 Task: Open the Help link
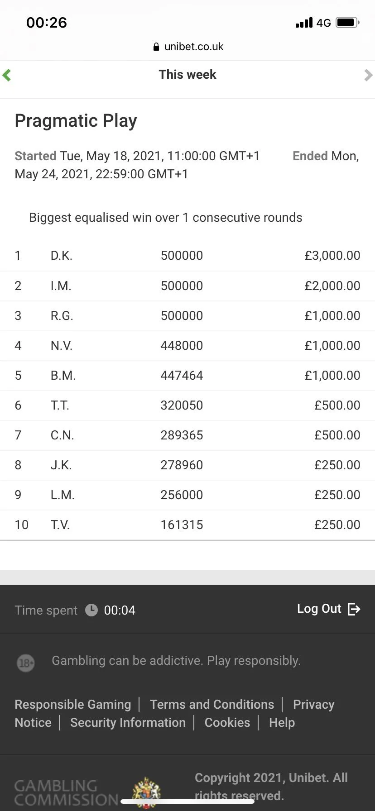click(282, 722)
